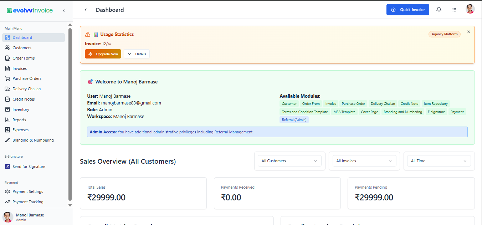Image resolution: width=482 pixels, height=225 pixels.
Task: Click the E-signature module tag
Action: [x=436, y=112]
